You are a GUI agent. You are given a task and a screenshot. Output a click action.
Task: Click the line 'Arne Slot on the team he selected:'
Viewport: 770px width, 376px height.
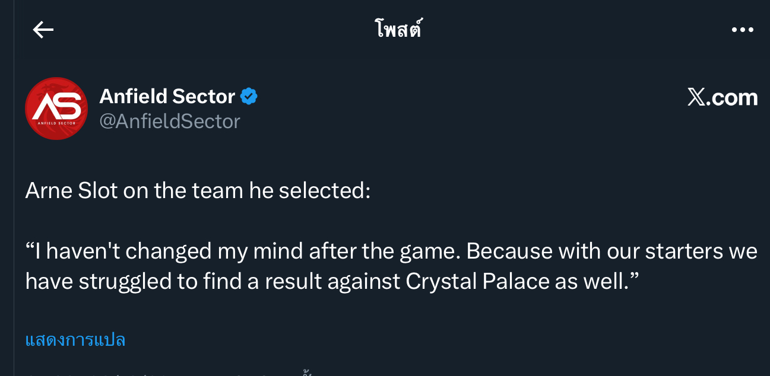(x=198, y=190)
